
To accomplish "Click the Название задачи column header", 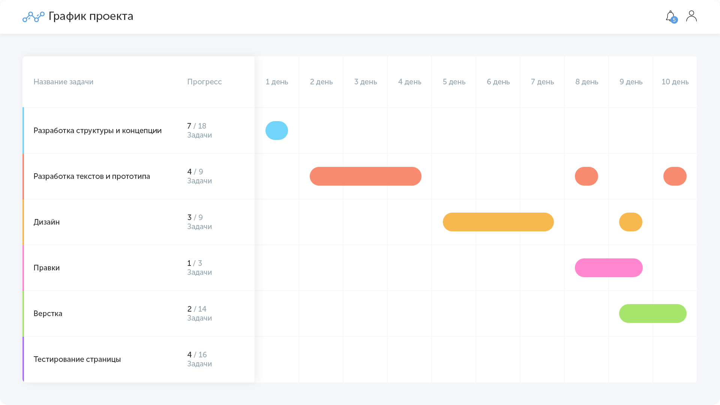I will point(63,82).
